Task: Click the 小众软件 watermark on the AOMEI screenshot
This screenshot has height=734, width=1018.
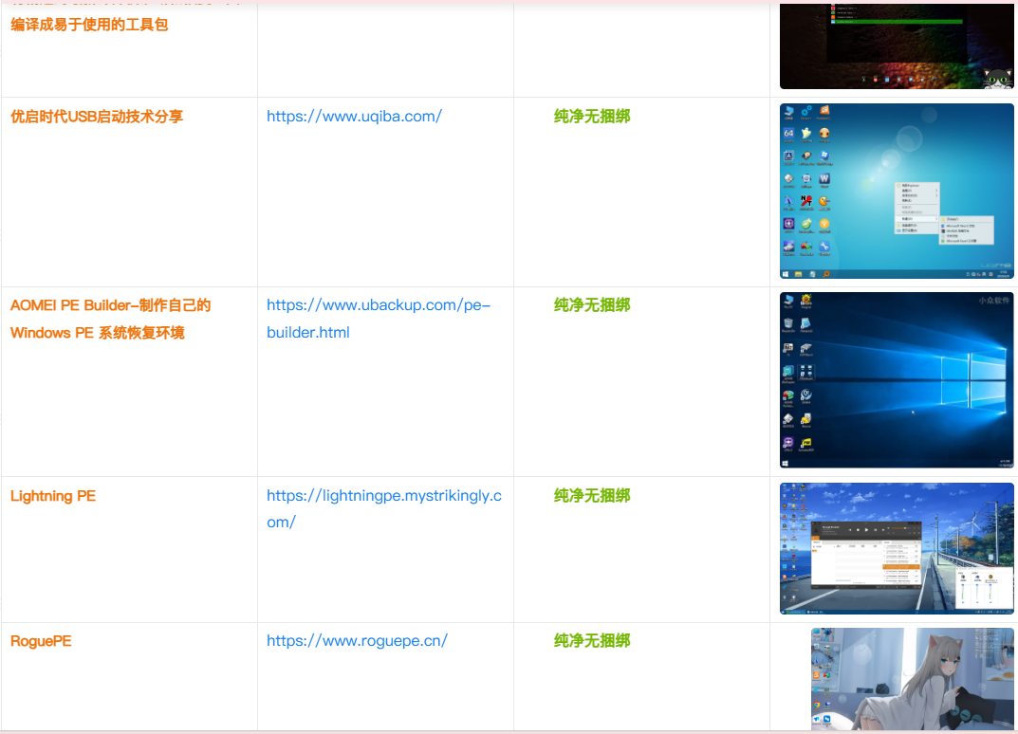Action: pos(993,301)
